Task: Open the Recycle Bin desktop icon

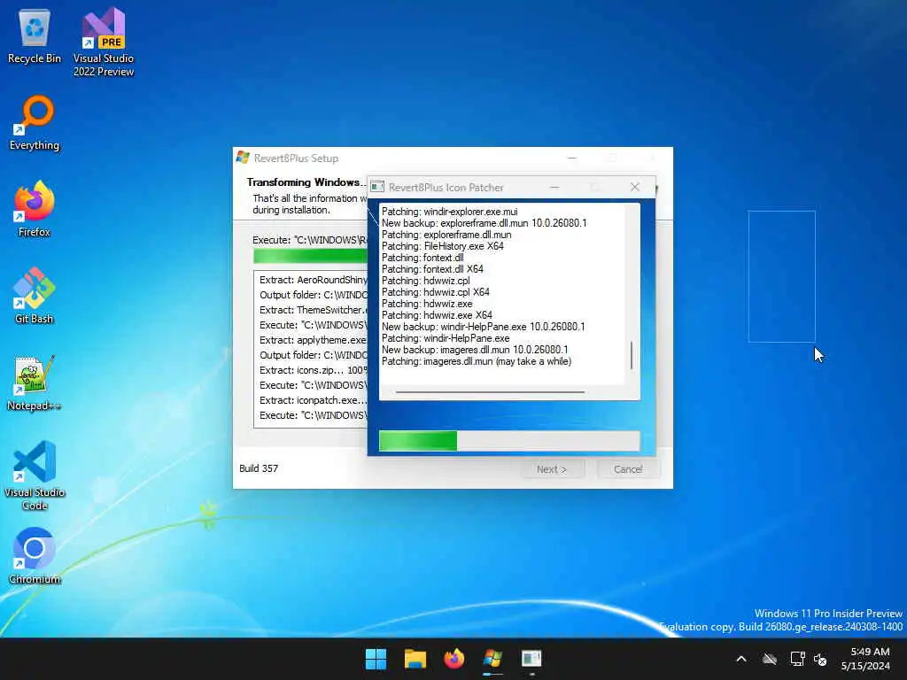Action: point(35,37)
